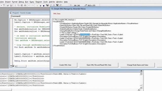This screenshot has width=162, height=91.
Task: Open Find with the binoculars icon
Action: [25, 5]
